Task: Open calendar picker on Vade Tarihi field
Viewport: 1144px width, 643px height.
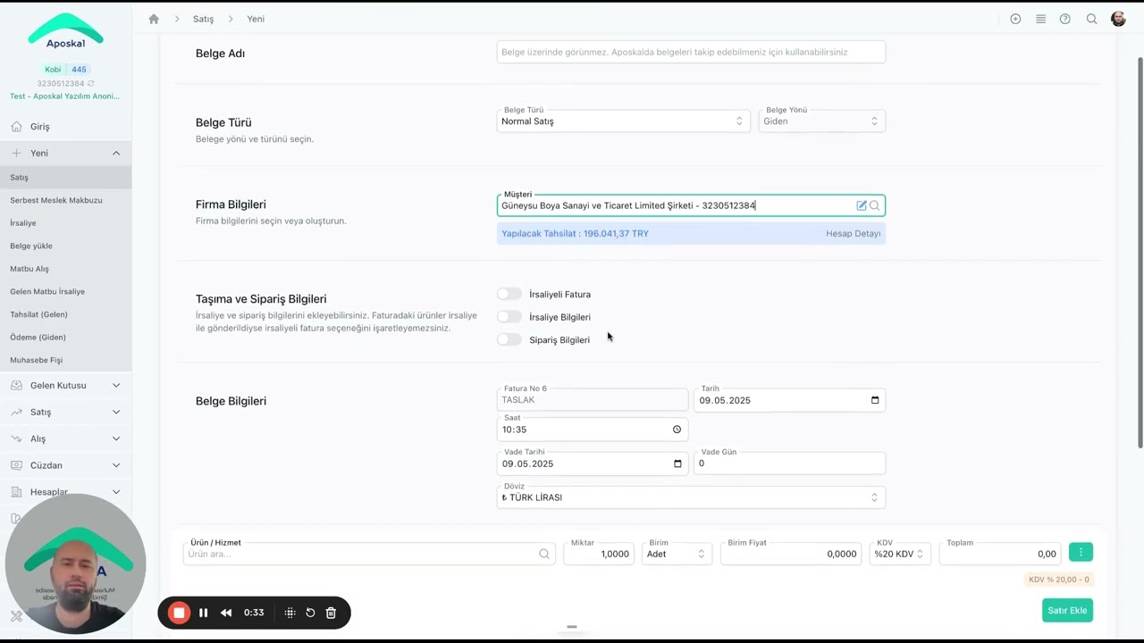Action: [677, 463]
